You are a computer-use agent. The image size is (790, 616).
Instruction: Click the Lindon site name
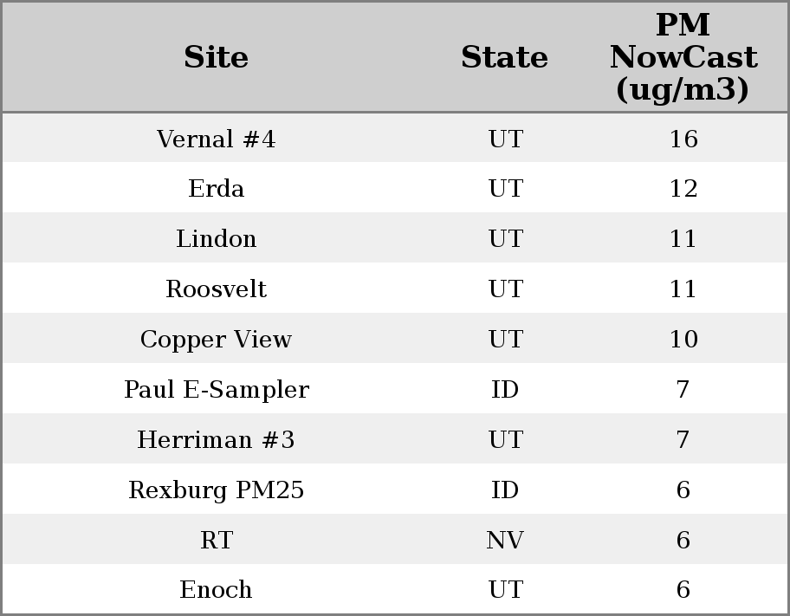pyautogui.click(x=216, y=239)
